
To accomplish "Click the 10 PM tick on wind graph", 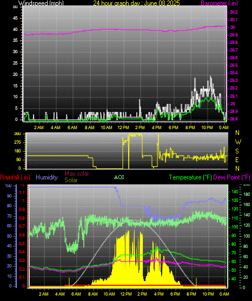I will tap(207, 127).
